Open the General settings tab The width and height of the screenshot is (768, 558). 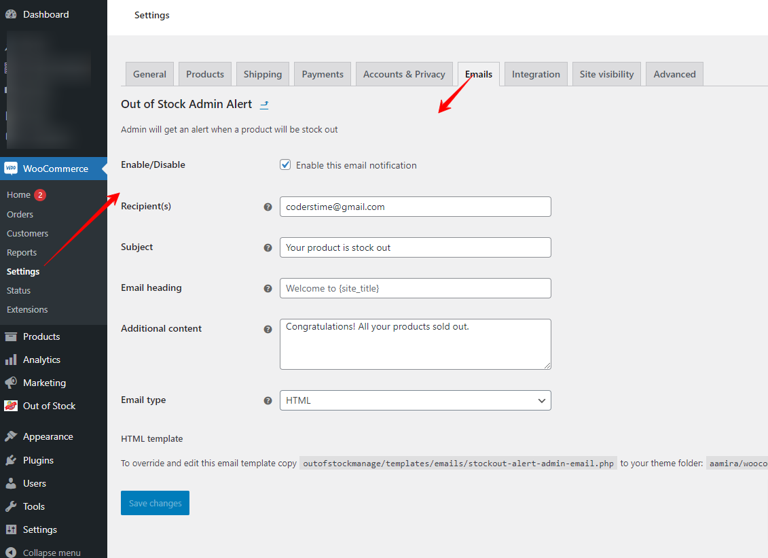point(149,74)
